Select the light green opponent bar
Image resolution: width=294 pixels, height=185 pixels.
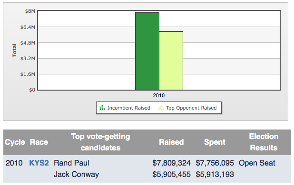pos(171,61)
